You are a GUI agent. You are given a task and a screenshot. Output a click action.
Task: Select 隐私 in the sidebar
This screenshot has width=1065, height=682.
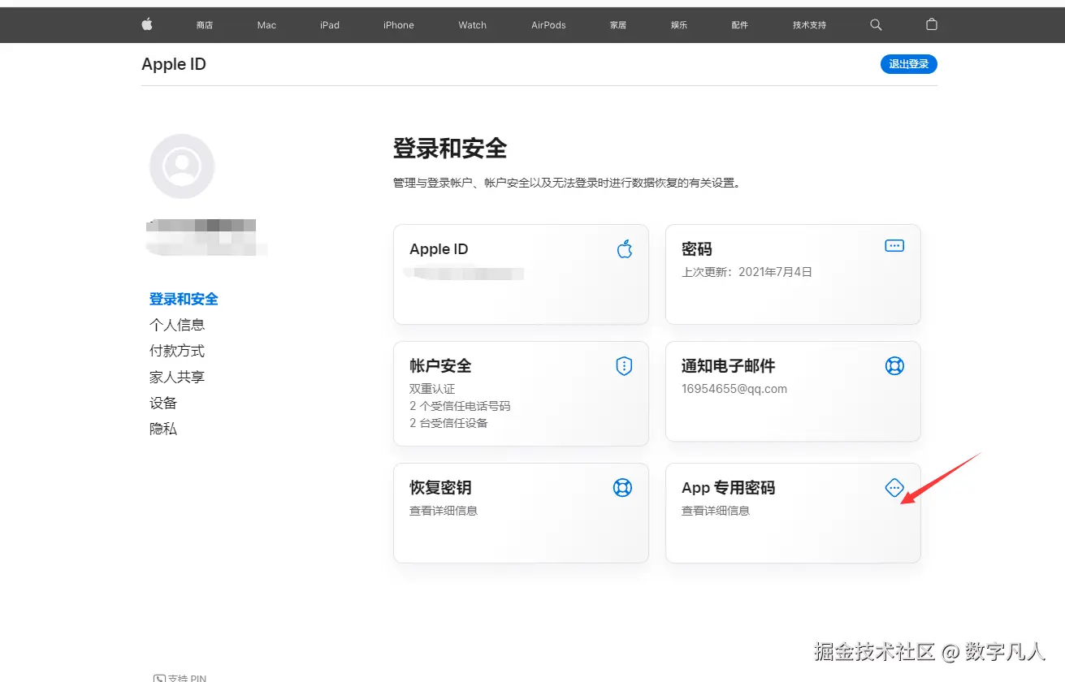163,429
